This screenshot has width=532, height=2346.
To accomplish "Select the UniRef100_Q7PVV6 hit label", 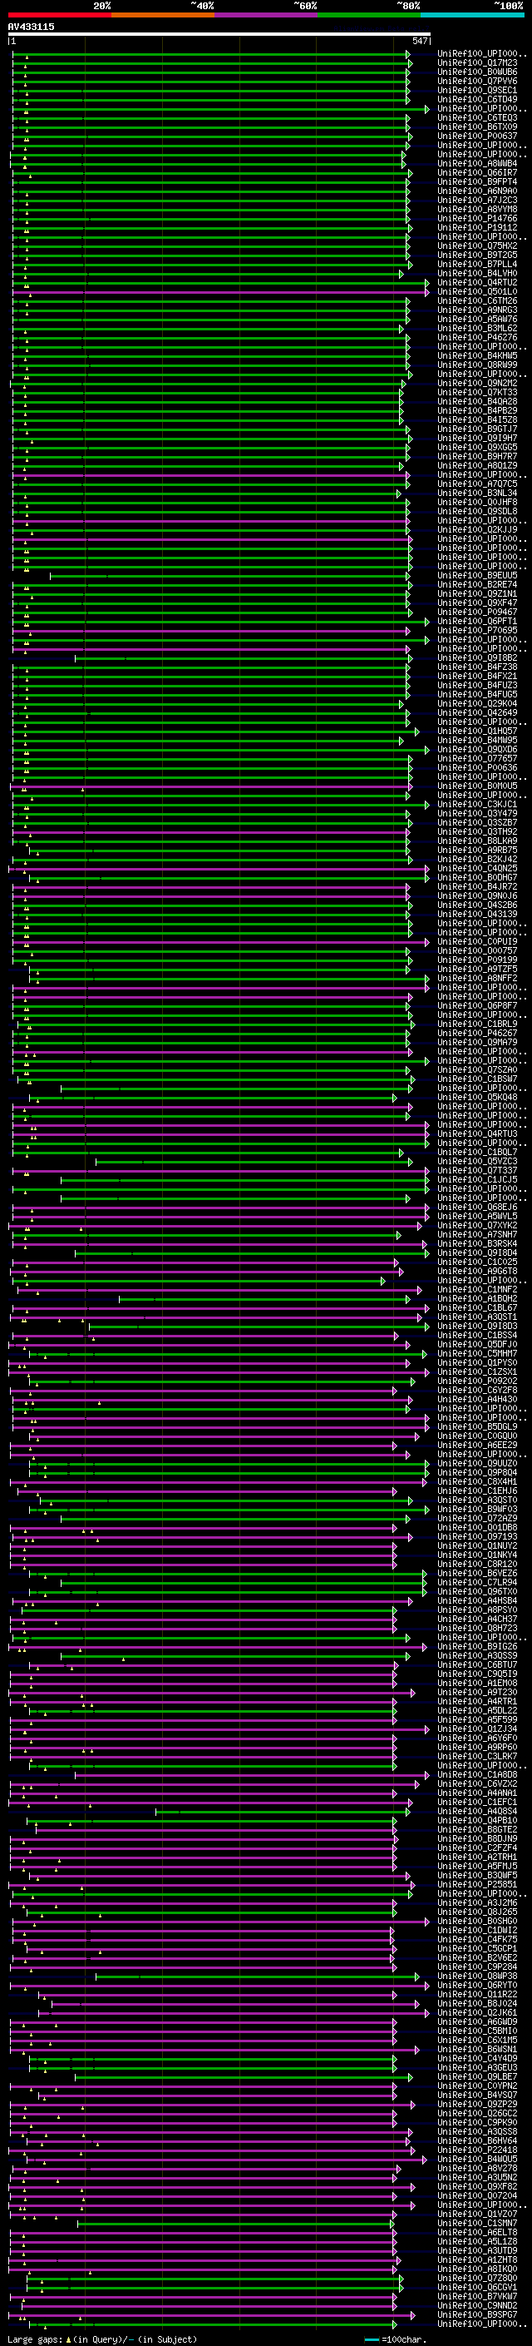I will (x=477, y=82).
